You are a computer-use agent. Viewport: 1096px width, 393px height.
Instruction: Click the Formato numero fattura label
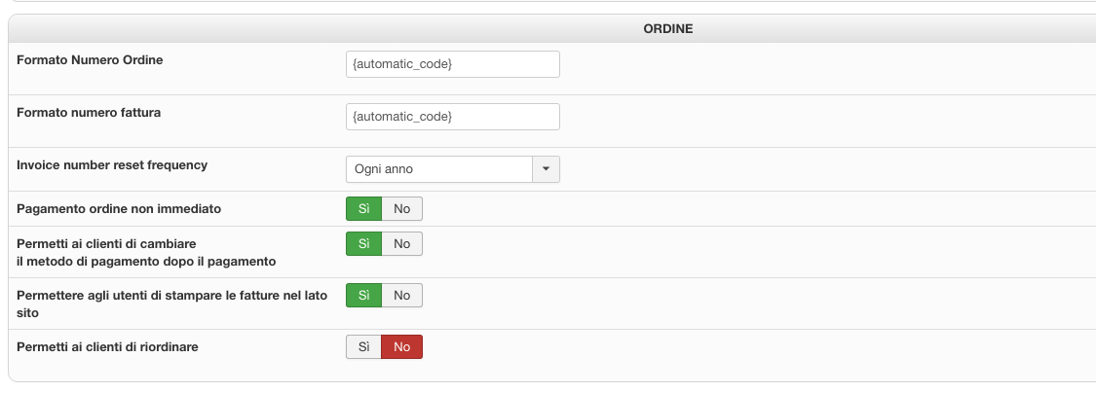pos(89,113)
